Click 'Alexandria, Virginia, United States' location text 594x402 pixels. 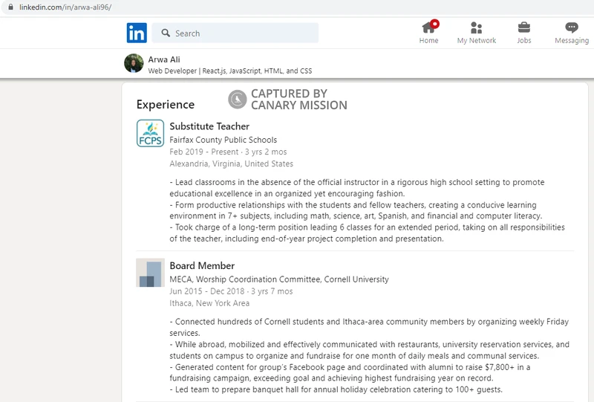232,163
